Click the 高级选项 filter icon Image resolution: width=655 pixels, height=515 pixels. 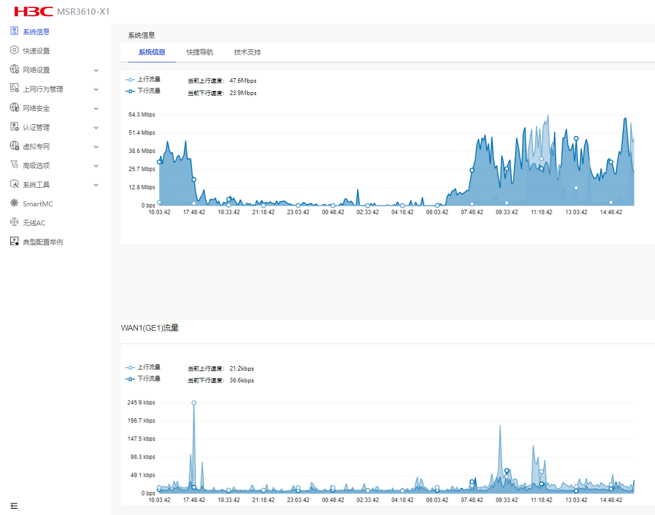click(14, 165)
